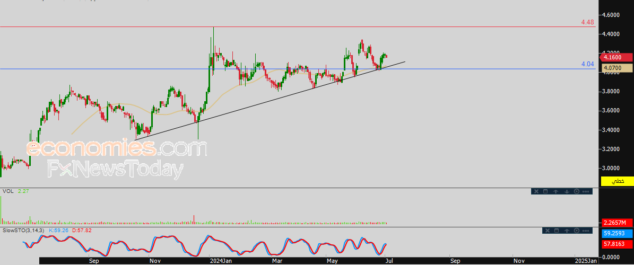The height and width of the screenshot is (265, 634).
Task: Open more options for VOL panel
Action: pos(586,191)
